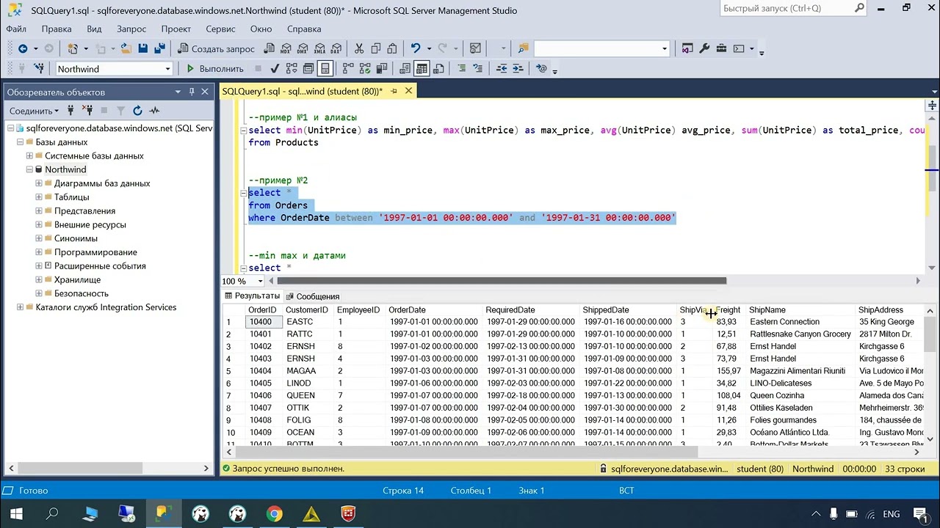
Task: Click the Save floppy disk icon
Action: (x=142, y=48)
